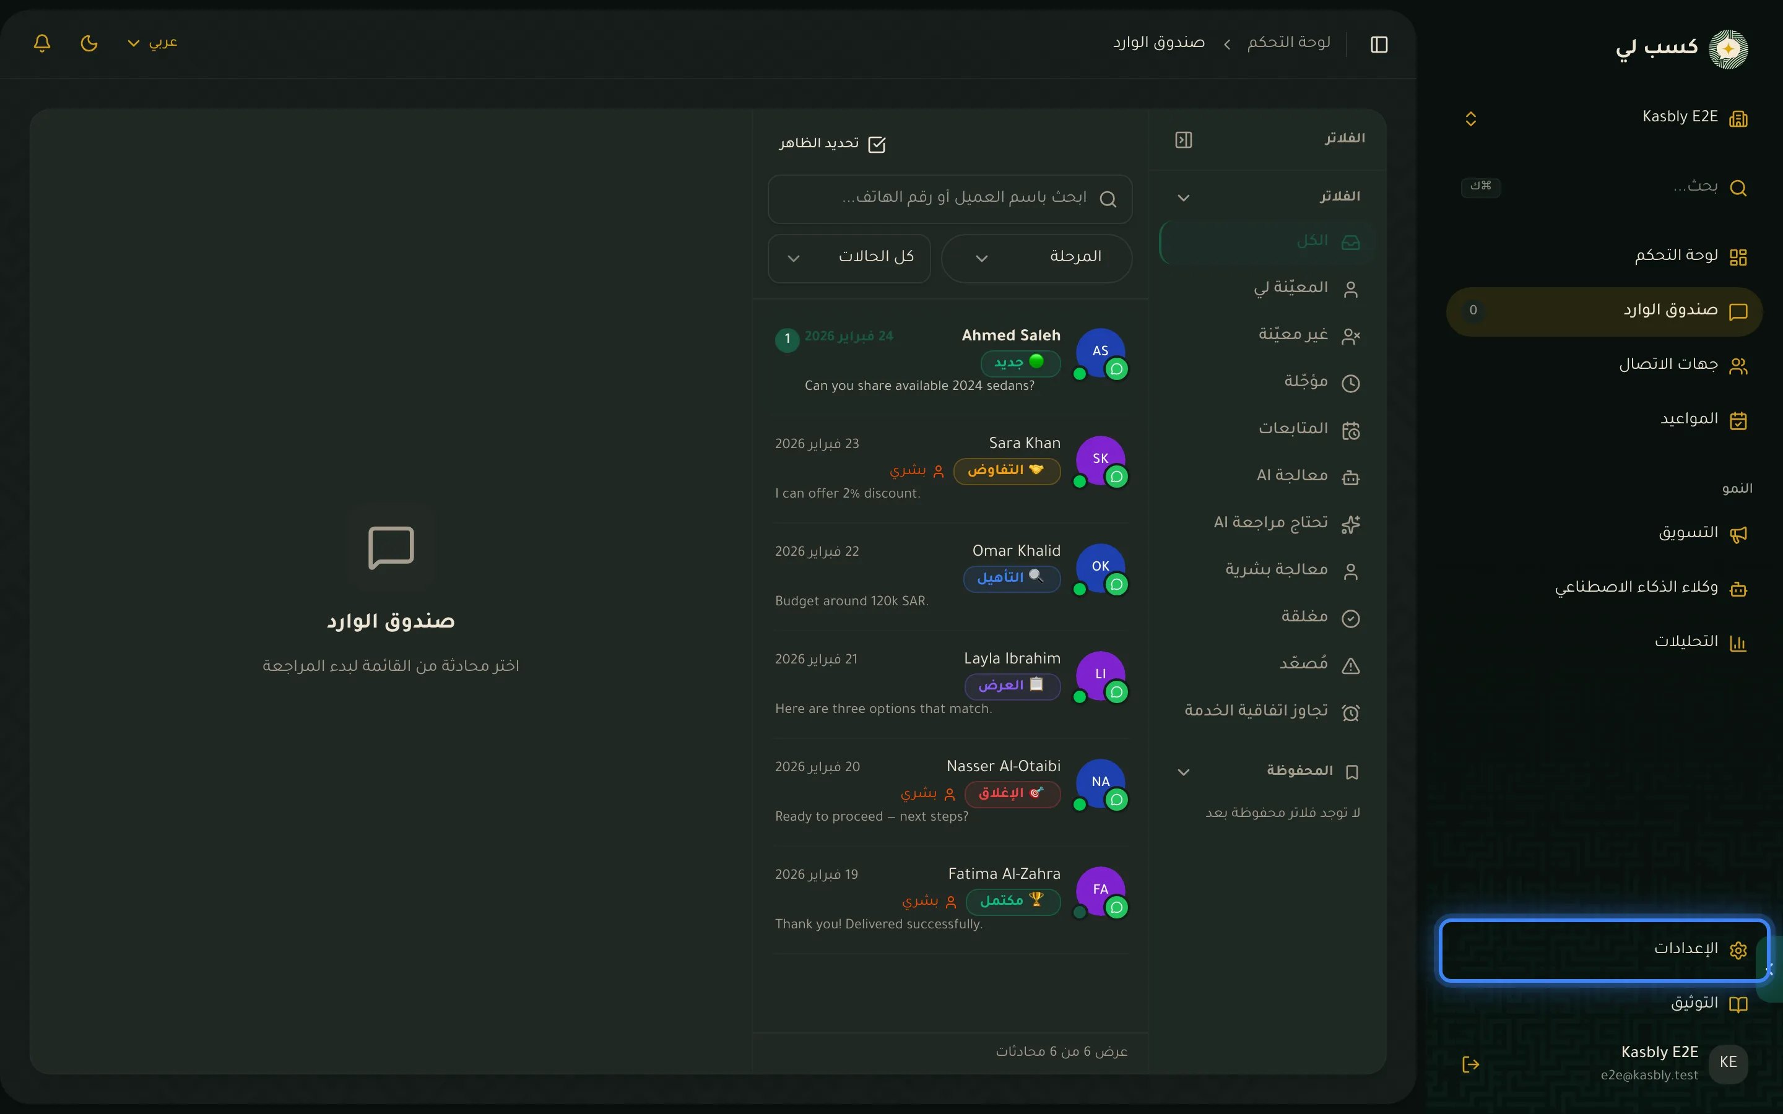The image size is (1783, 1114).
Task: Toggle the main sidebar panel icon
Action: (x=1379, y=44)
